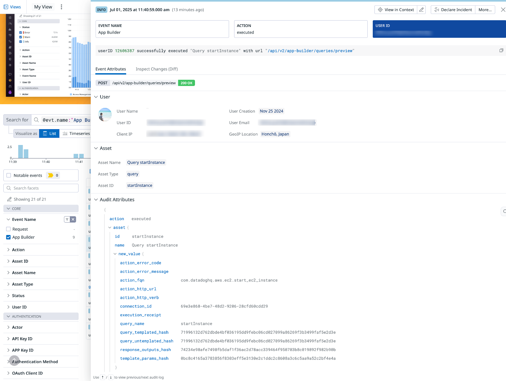Image resolution: width=506 pixels, height=381 pixels.
Task: Click the query asset type tag
Action: coord(133,174)
